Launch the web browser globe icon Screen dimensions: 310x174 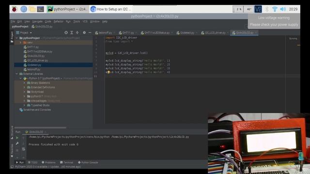pyautogui.click(x=24, y=9)
